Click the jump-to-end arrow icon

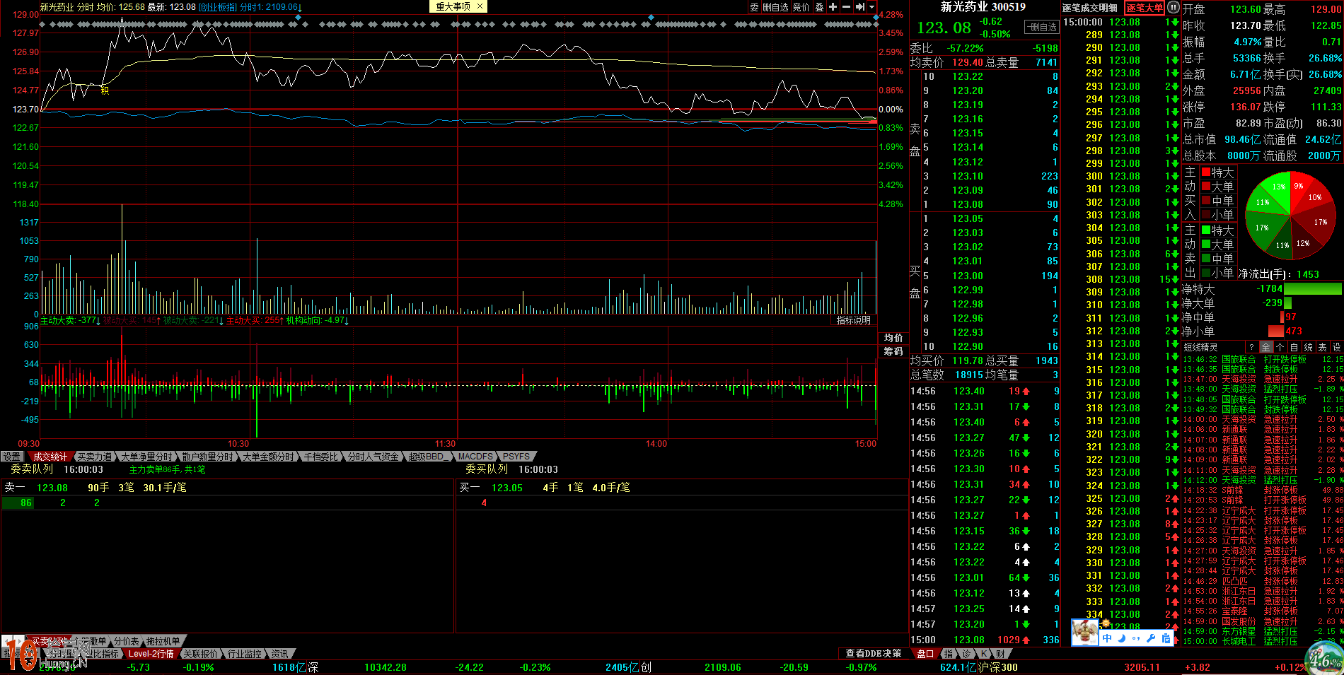click(x=860, y=7)
